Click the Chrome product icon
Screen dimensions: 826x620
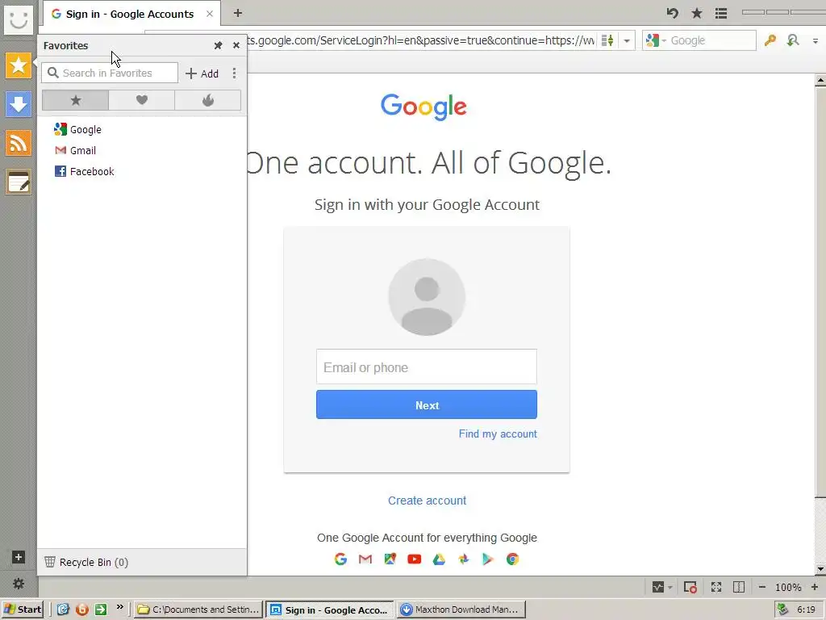click(x=512, y=559)
